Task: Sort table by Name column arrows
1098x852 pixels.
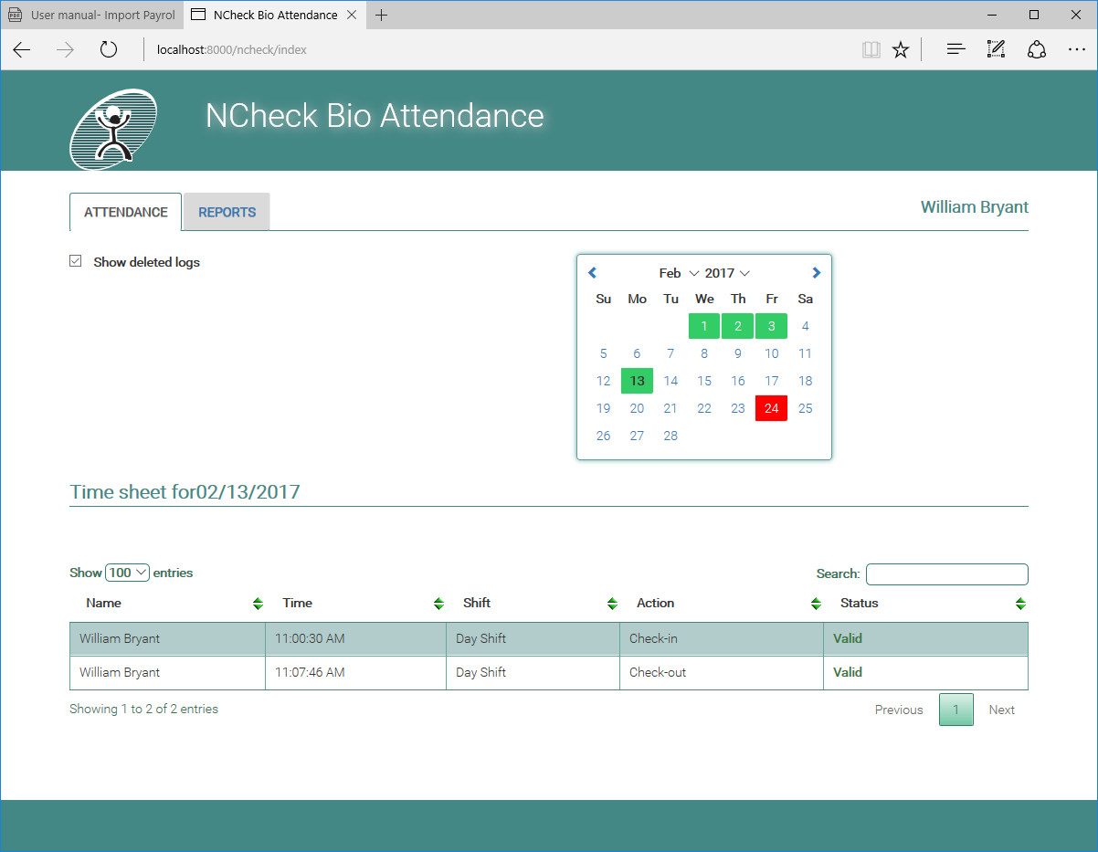Action: tap(258, 604)
